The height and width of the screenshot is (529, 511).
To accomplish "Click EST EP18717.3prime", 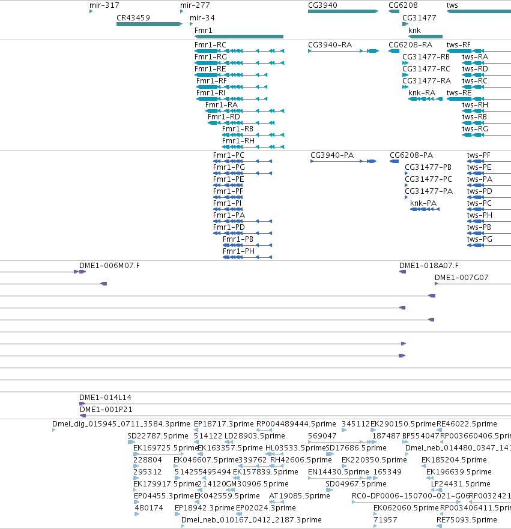I will pyautogui.click(x=223, y=423).
